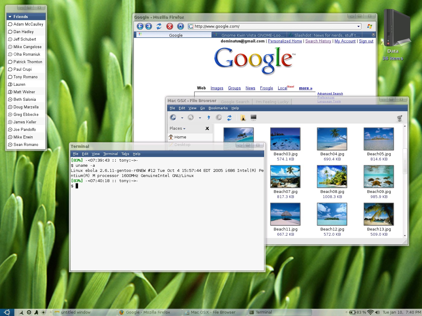Select Greg Ebbecke in Friends list
Viewport: 422px width, 316px height.
[x=26, y=114]
